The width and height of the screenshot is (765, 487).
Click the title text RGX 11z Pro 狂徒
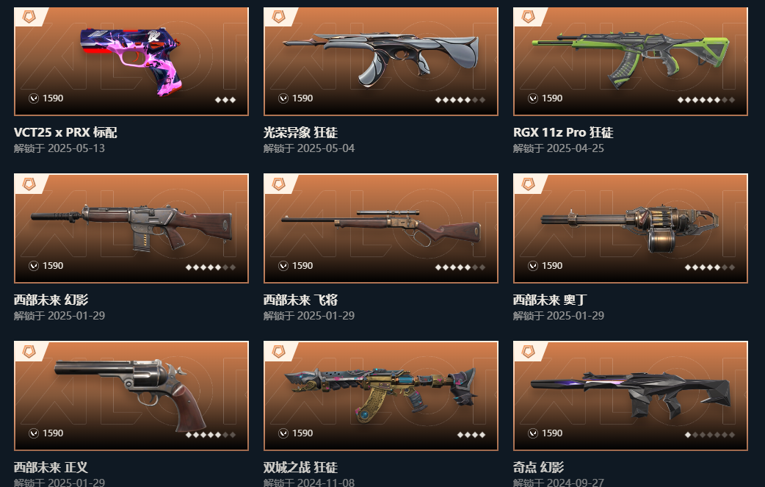[563, 132]
